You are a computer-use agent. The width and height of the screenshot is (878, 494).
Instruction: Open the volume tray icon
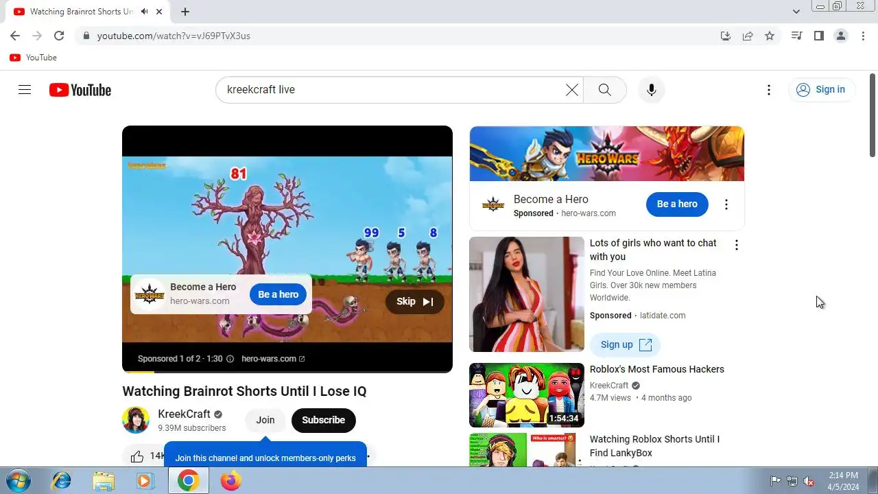(x=809, y=481)
